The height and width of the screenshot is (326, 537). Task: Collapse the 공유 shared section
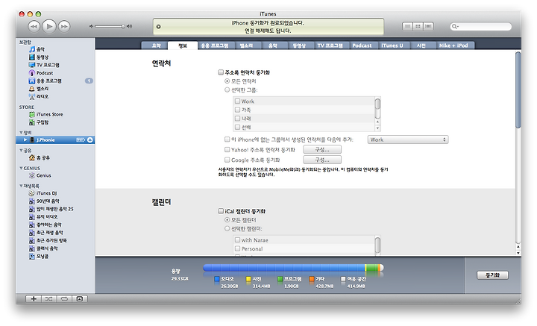21,151
